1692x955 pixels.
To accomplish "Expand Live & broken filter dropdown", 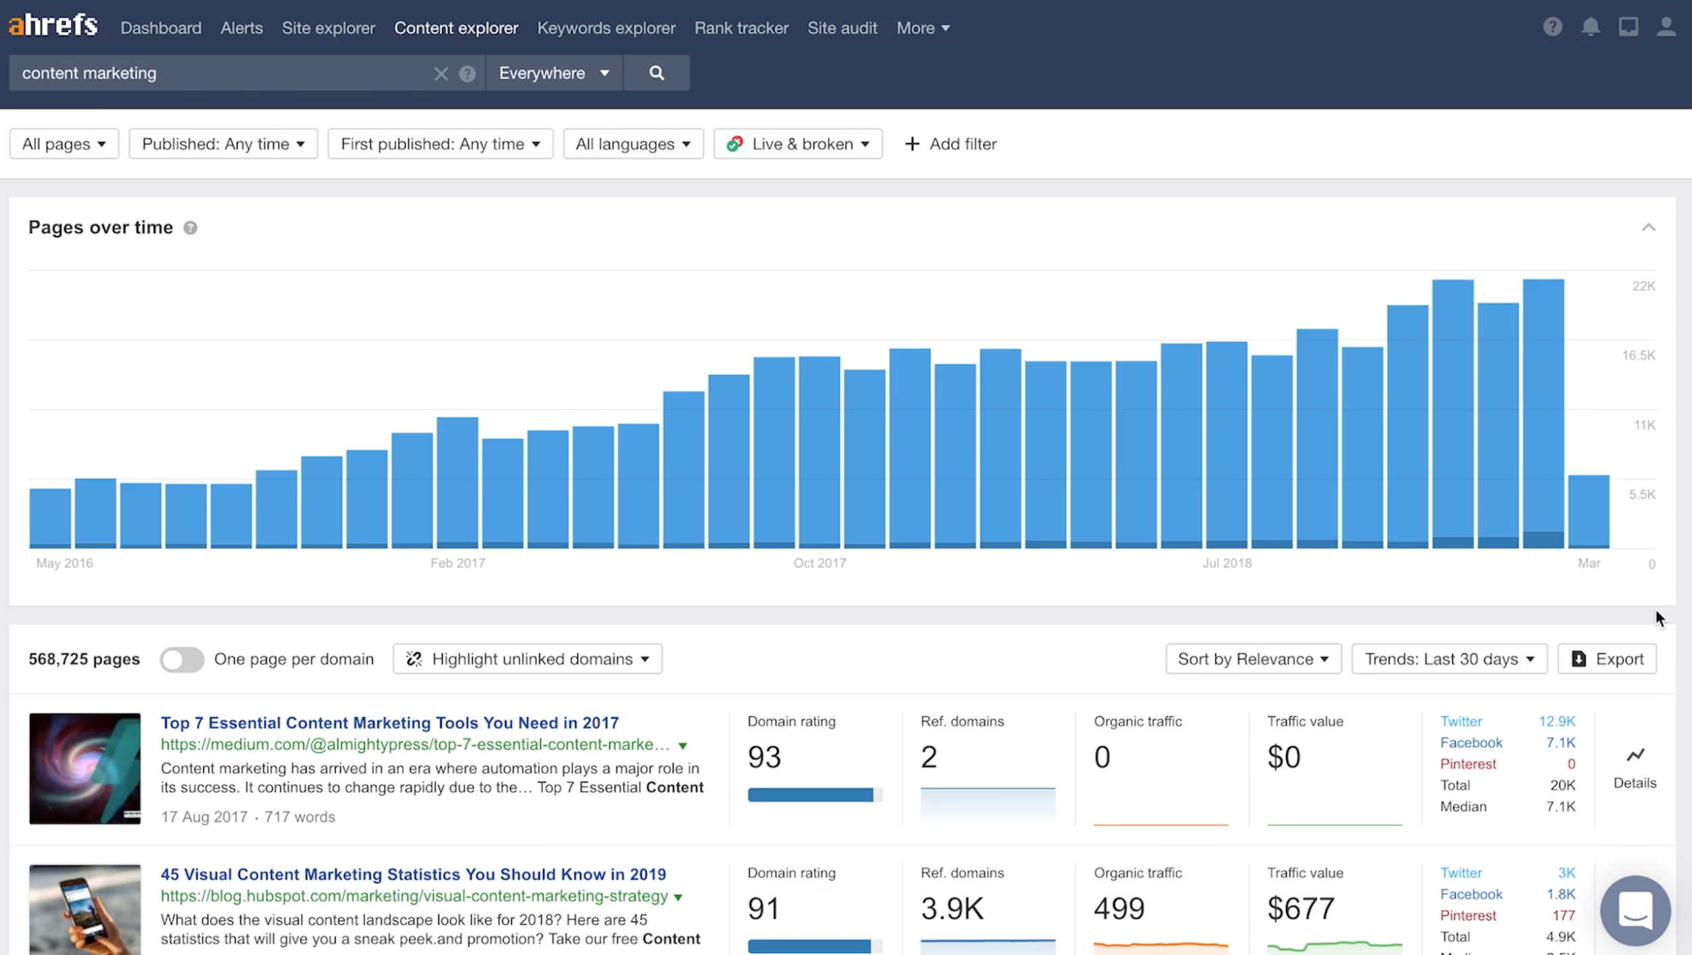I will tap(797, 144).
